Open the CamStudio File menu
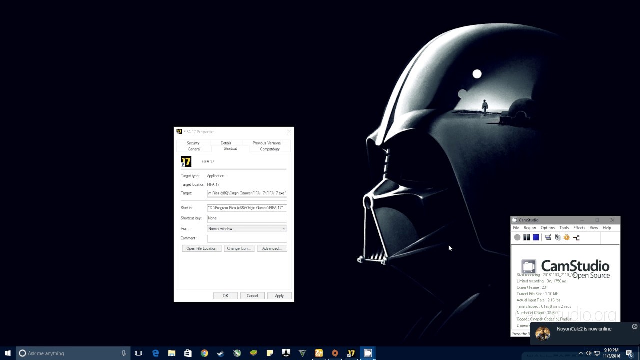The image size is (640, 360). click(x=516, y=228)
